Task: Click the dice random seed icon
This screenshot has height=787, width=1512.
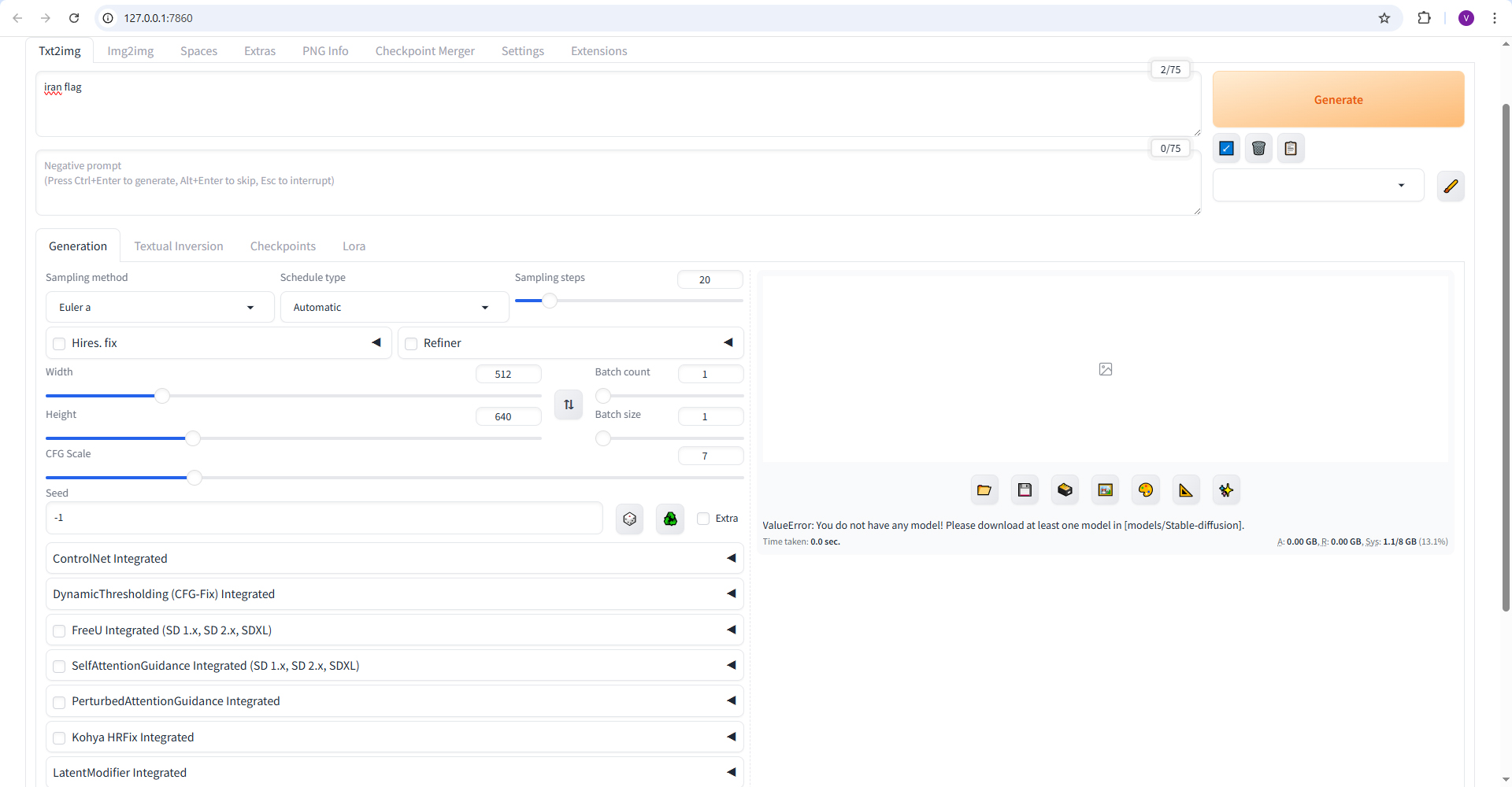Action: point(629,519)
